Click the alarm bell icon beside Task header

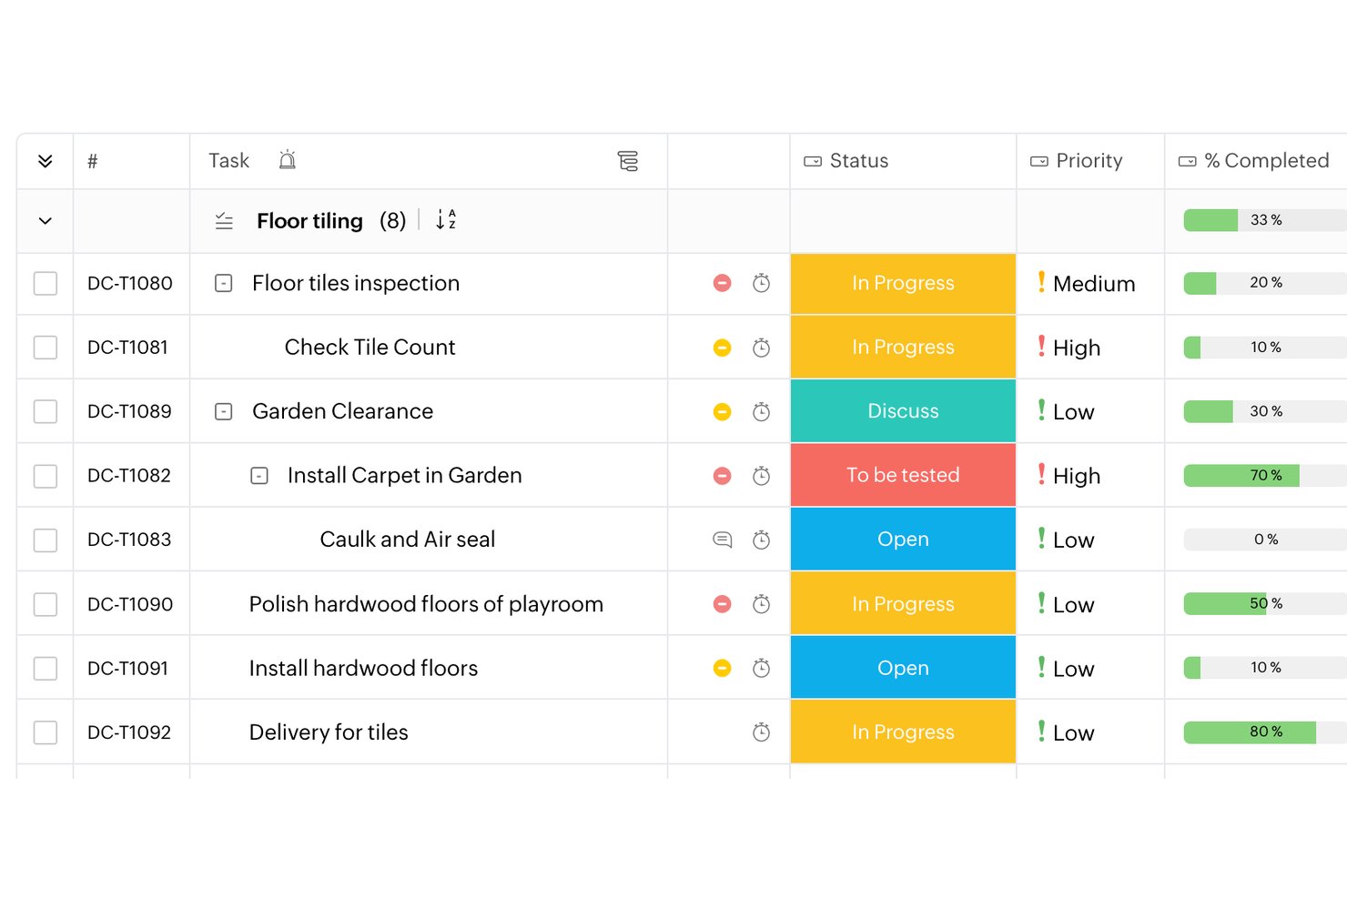point(287,160)
